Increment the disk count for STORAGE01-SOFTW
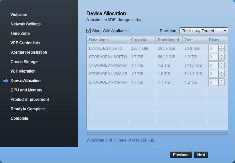Image resolution: width=235 pixels, height=163 pixels. [x=221, y=55]
